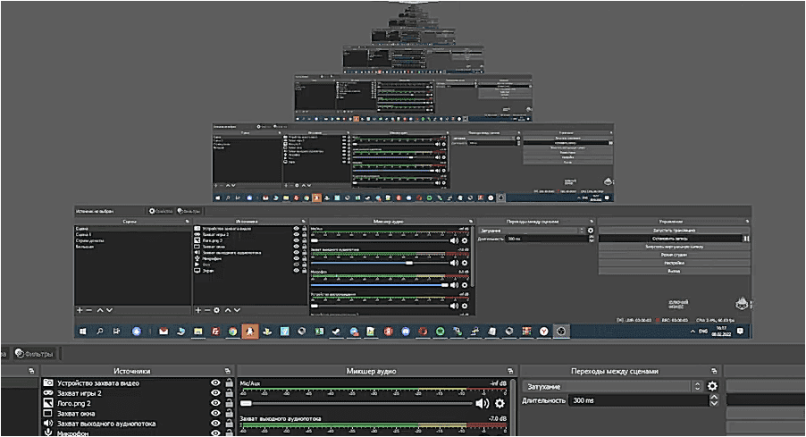Viewport: 806px width, 437px height.
Task: Select Захват выходного аудиопотока in bottom sources list
Action: tap(105, 424)
